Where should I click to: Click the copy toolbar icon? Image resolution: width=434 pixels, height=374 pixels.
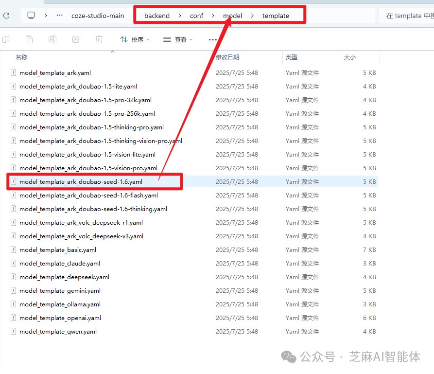(6, 39)
